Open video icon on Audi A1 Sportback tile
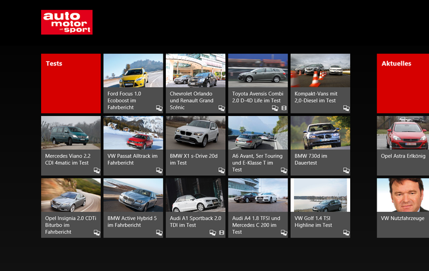The height and width of the screenshot is (271, 429). click(221, 233)
